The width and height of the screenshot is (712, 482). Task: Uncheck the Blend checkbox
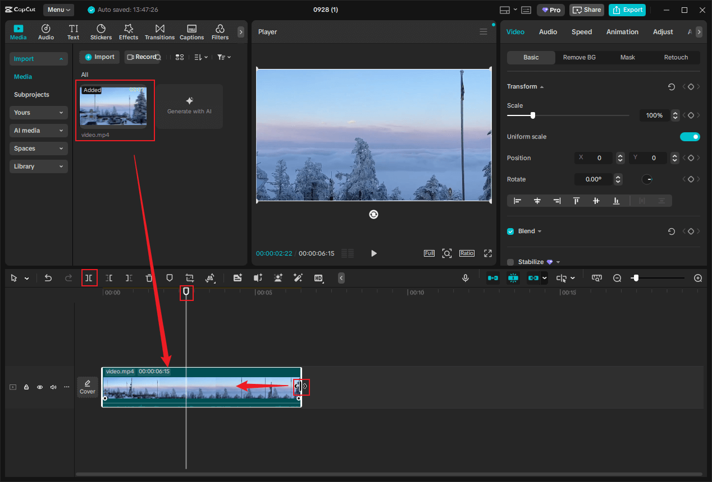point(510,231)
